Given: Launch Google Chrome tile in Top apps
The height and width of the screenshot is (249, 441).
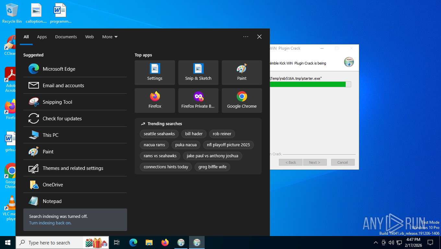Looking at the screenshot, I should (x=242, y=101).
